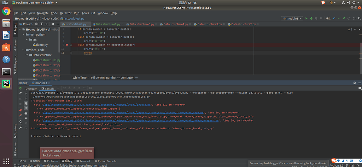Click the main Git branch in status bar

[x=351, y=165]
